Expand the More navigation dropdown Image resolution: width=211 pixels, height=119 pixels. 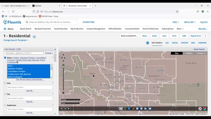(x=180, y=29)
